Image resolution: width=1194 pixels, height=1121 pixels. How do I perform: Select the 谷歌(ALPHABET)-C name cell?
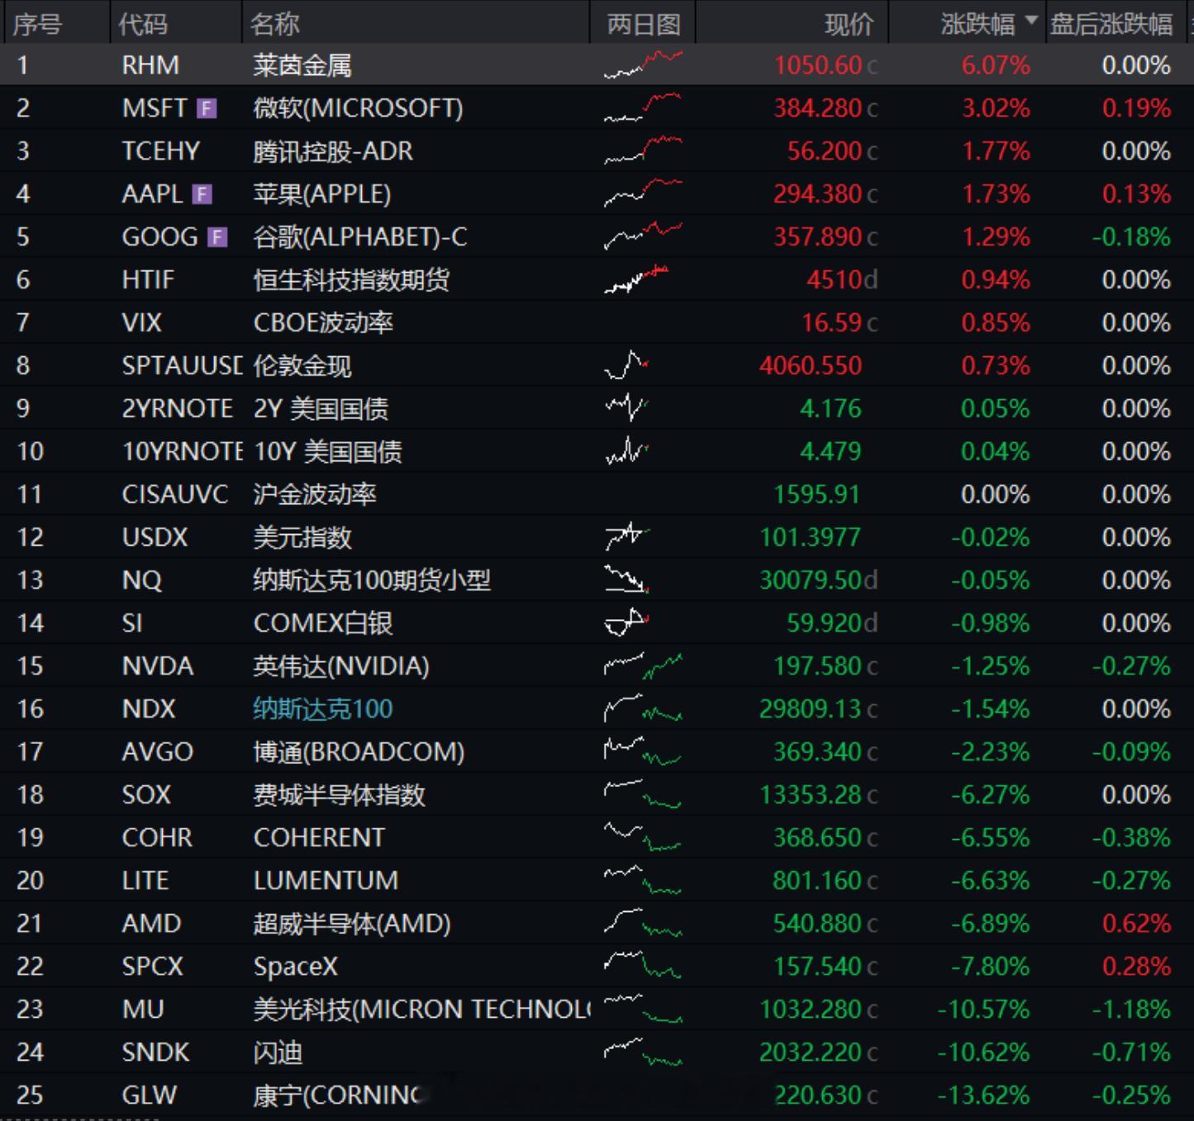pos(360,237)
